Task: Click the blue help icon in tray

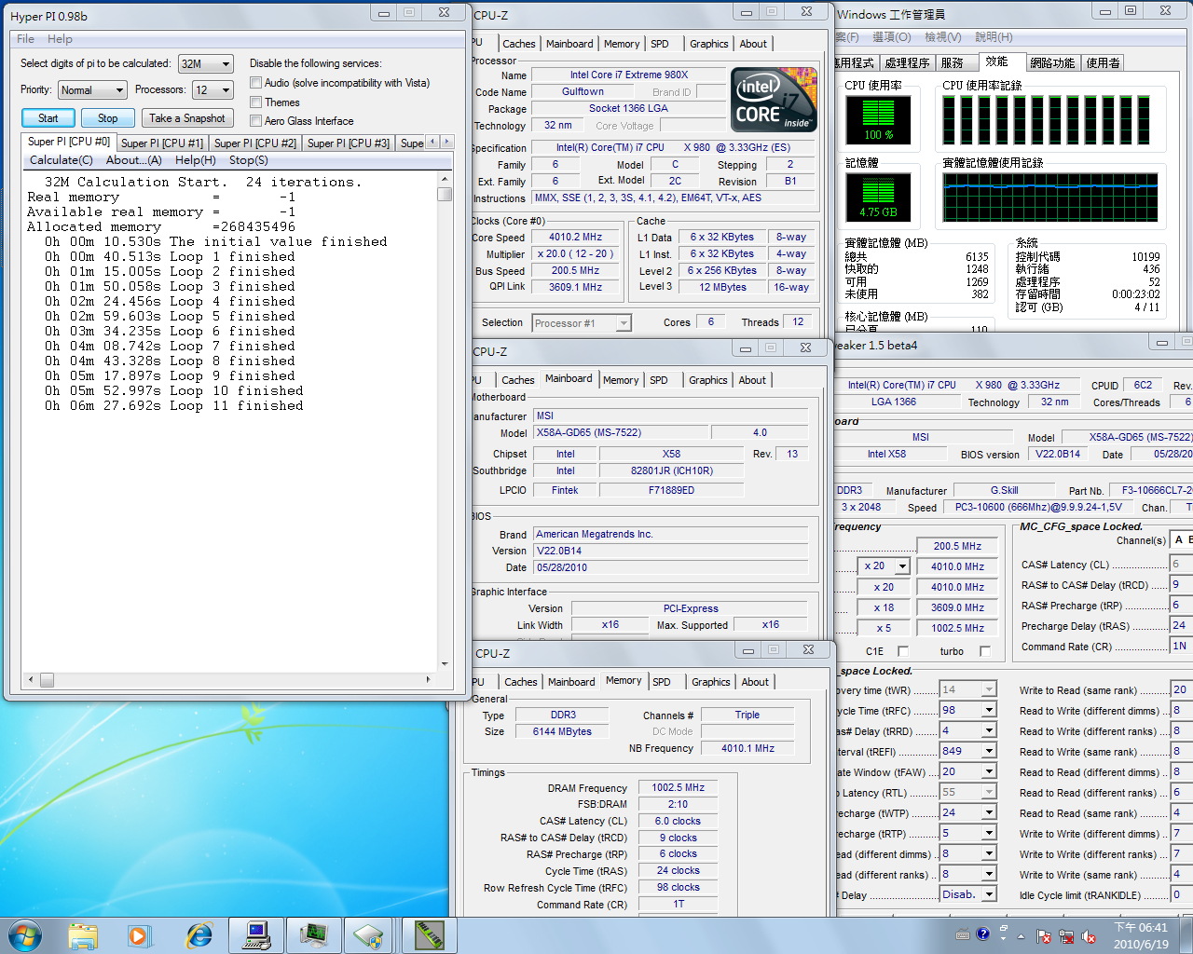Action: coord(982,934)
